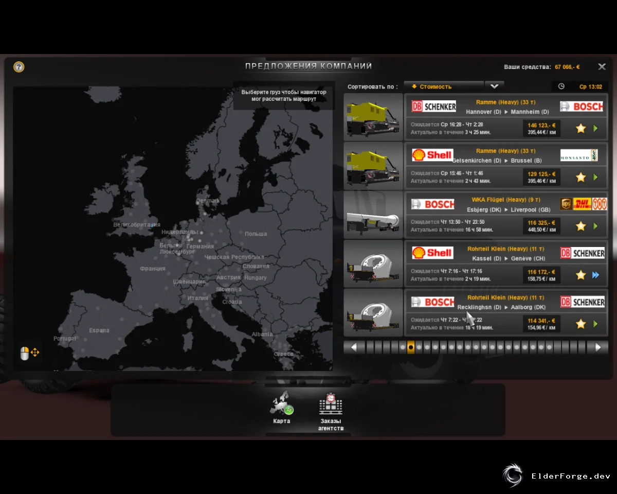
Task: Close the company offers window
Action: [602, 67]
